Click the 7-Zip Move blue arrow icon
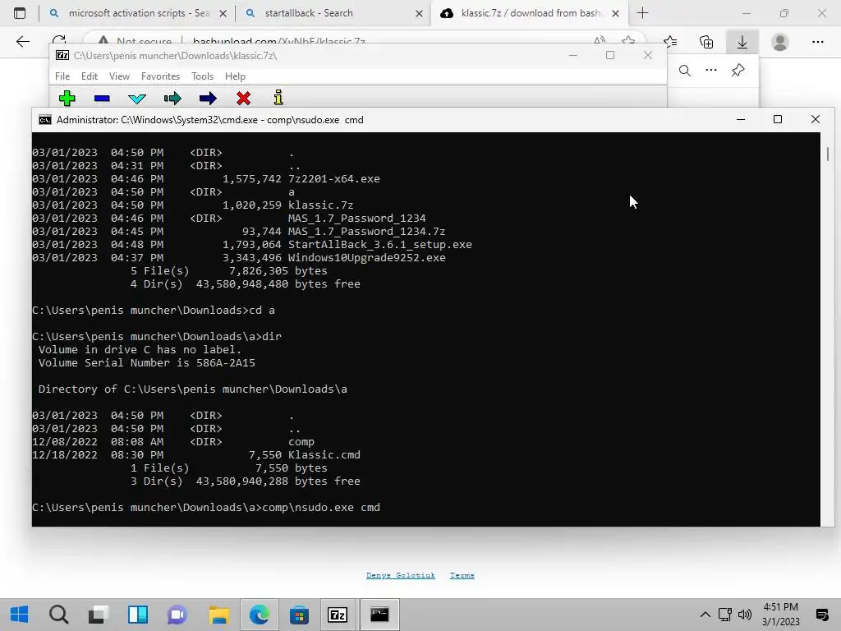The width and height of the screenshot is (841, 631). pyautogui.click(x=208, y=99)
